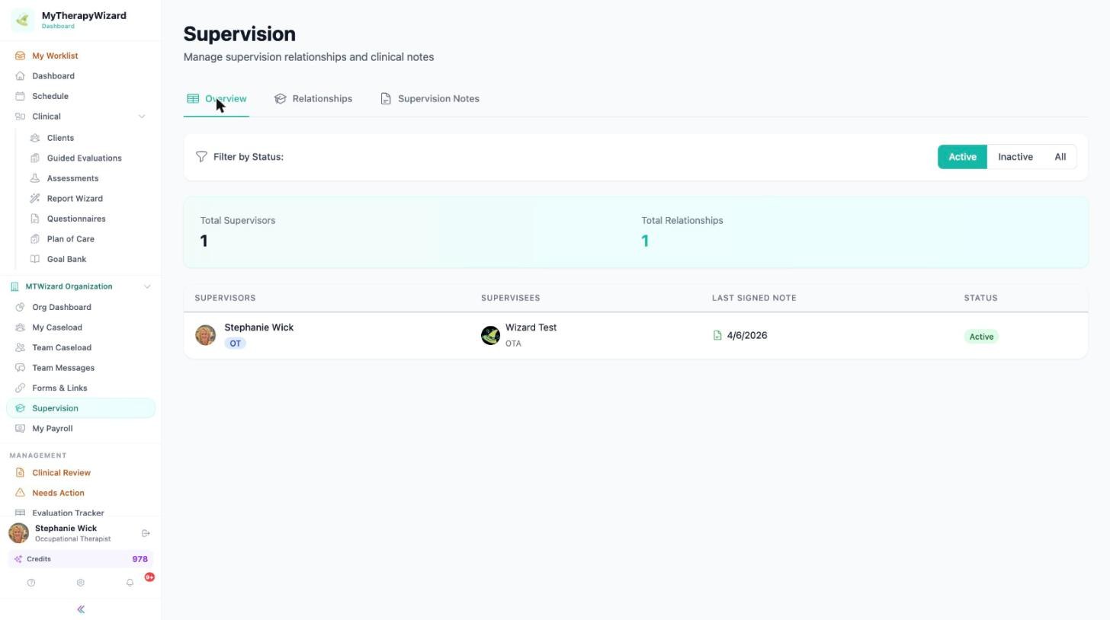Screen dimensions: 1110x620
Task: Open Clinical Review in Management
Action: coord(81,473)
